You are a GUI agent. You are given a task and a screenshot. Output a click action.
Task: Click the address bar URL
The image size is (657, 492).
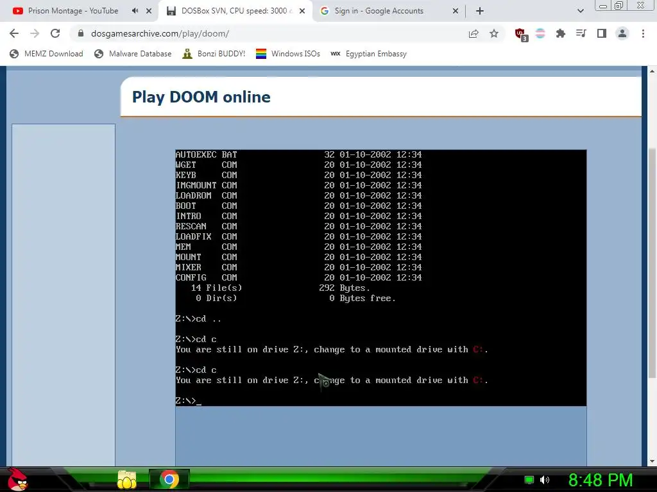(160, 33)
